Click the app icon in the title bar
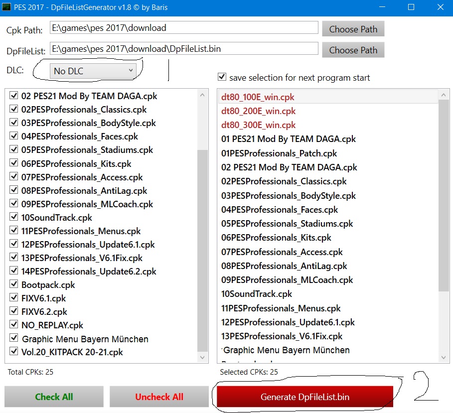This screenshot has width=453, height=413. pos(6,7)
